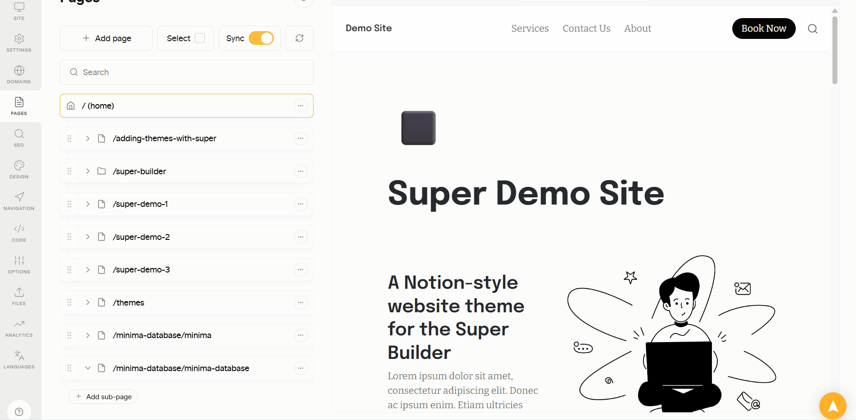This screenshot has width=856, height=420.
Task: Tick the Select checkbox
Action: click(200, 38)
